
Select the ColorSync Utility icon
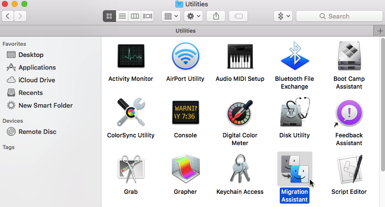coord(131,113)
